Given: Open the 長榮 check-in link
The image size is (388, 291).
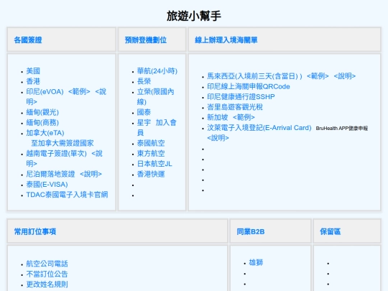Looking at the screenshot, I should tap(144, 81).
